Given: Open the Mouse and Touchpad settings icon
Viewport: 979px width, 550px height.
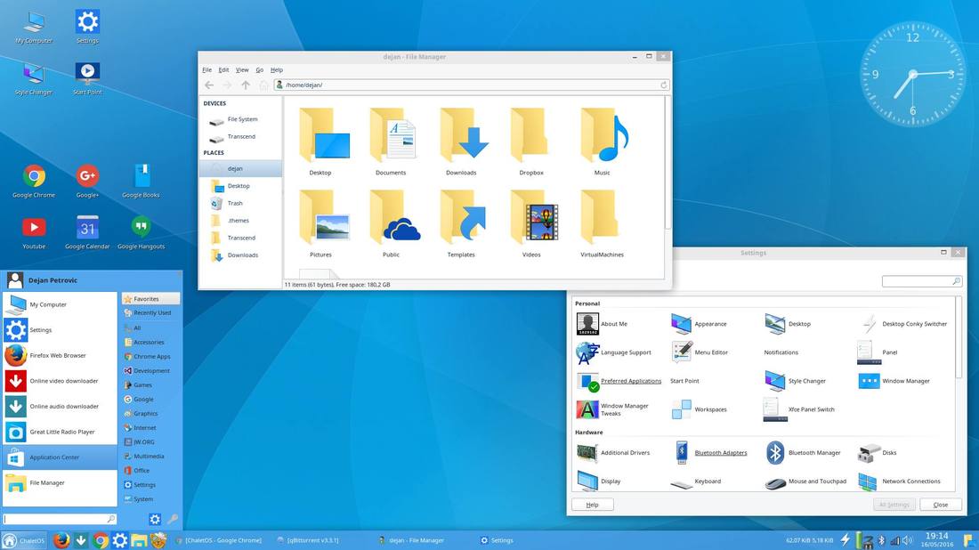Looking at the screenshot, I should pyautogui.click(x=774, y=481).
